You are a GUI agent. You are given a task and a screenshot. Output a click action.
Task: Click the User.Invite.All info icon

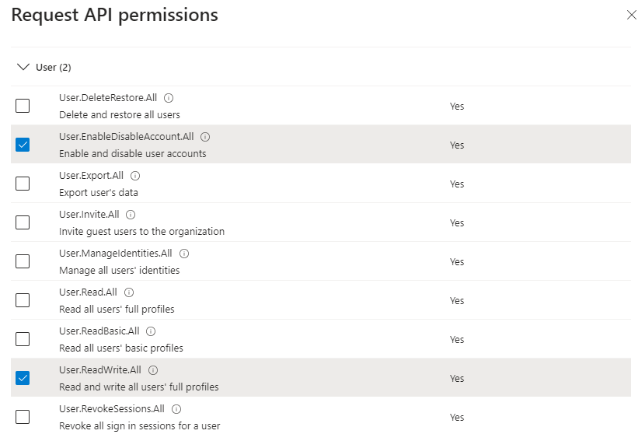pos(131,215)
